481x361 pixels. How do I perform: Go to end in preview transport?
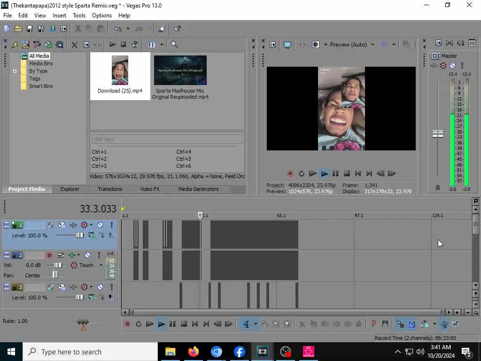pos(369,174)
